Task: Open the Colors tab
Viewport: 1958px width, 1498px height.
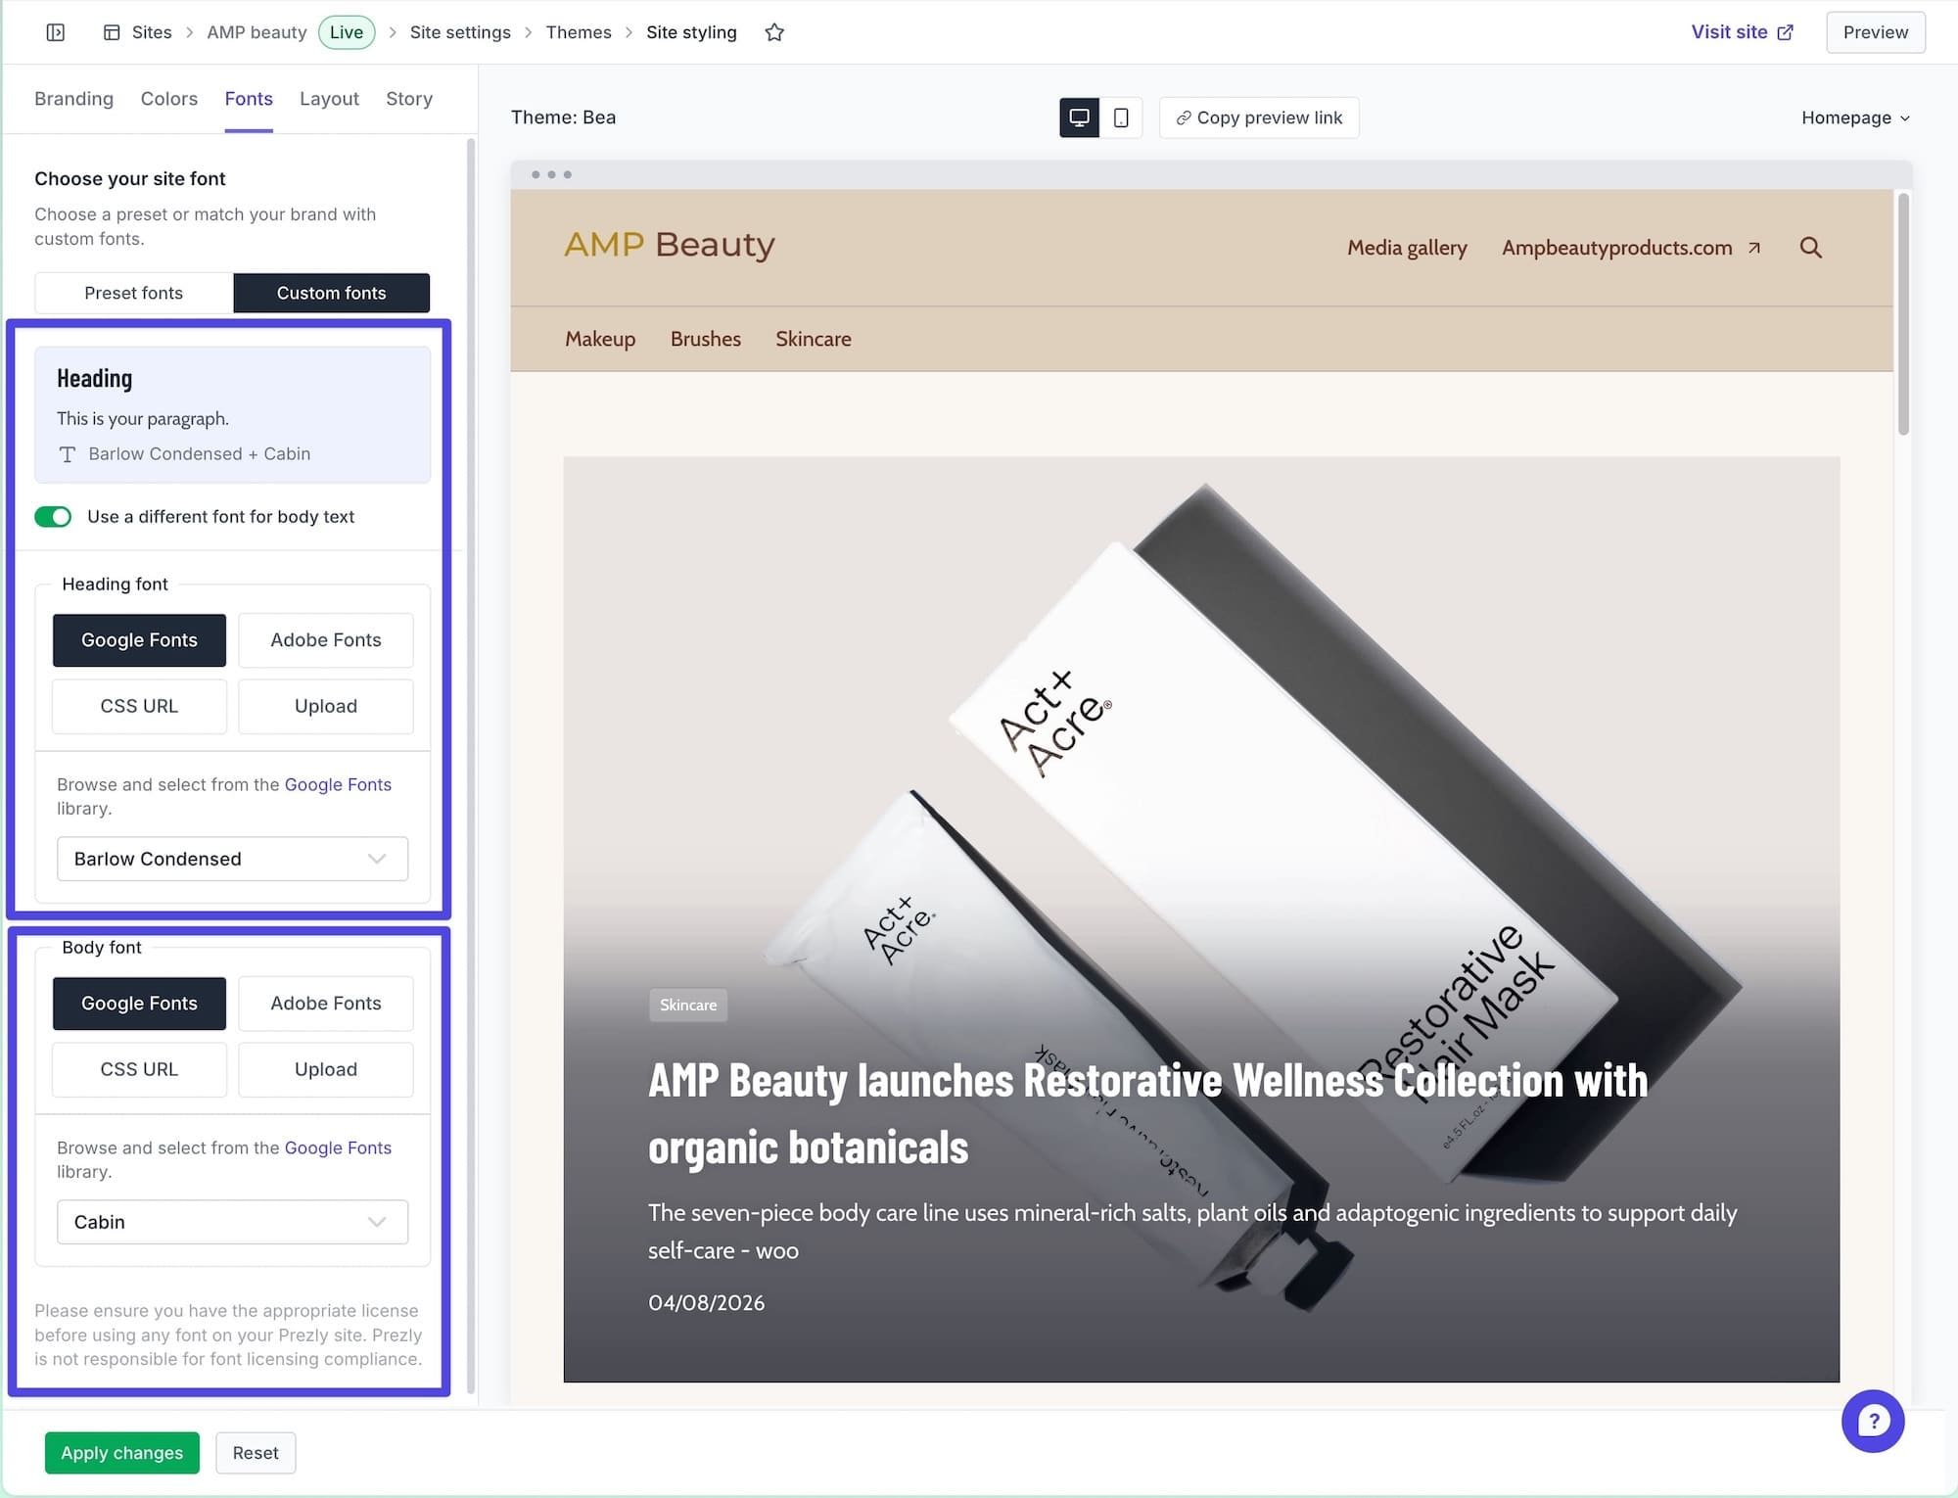Action: [168, 99]
